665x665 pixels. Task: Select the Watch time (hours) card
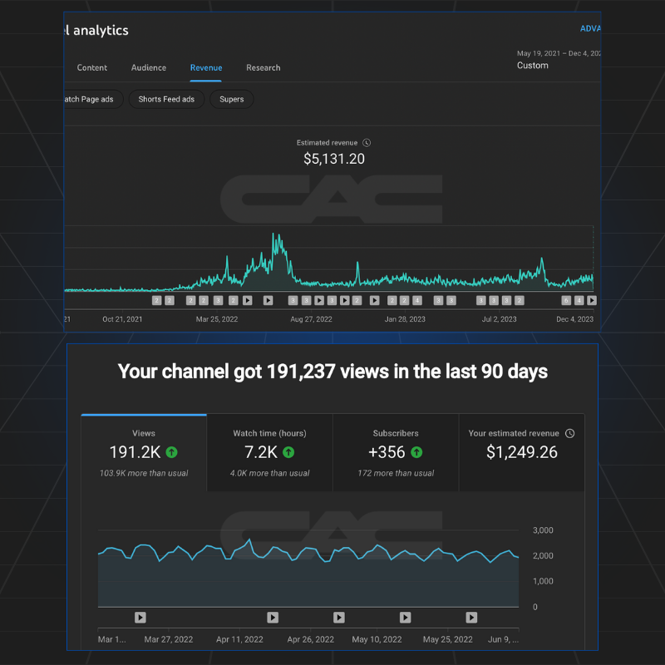tap(269, 452)
